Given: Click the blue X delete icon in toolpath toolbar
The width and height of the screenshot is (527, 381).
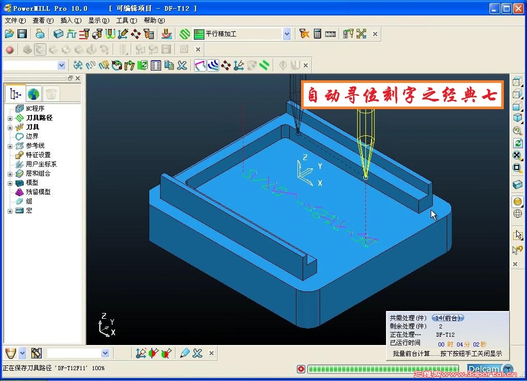Looking at the screenshot, I should pos(182,65).
